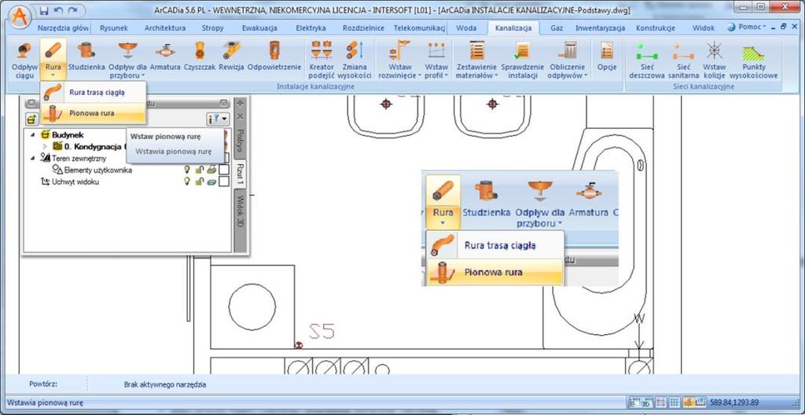Image resolution: width=805 pixels, height=415 pixels.
Task: Click the add building icon in project panel
Action: point(31,119)
